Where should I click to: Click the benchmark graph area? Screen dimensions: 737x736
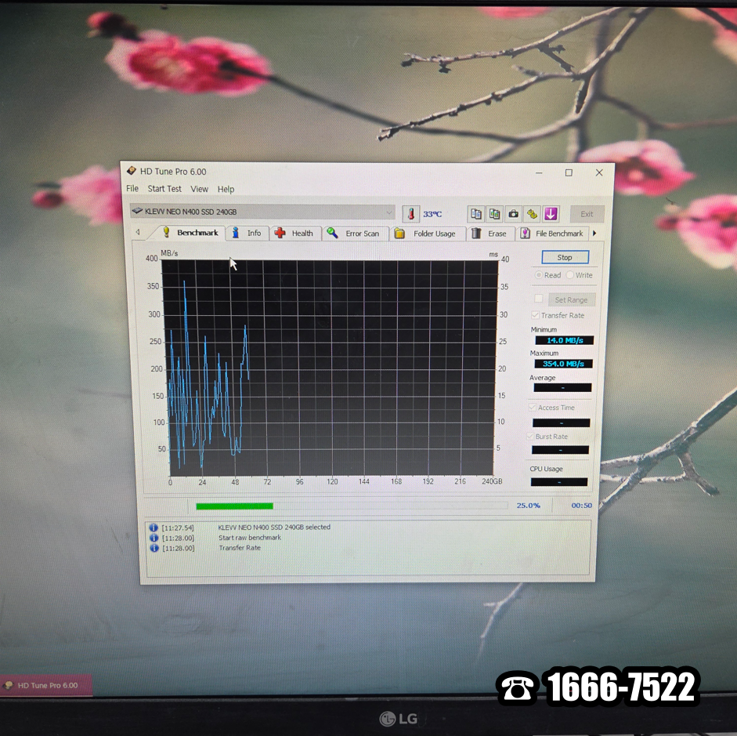pyautogui.click(x=330, y=368)
